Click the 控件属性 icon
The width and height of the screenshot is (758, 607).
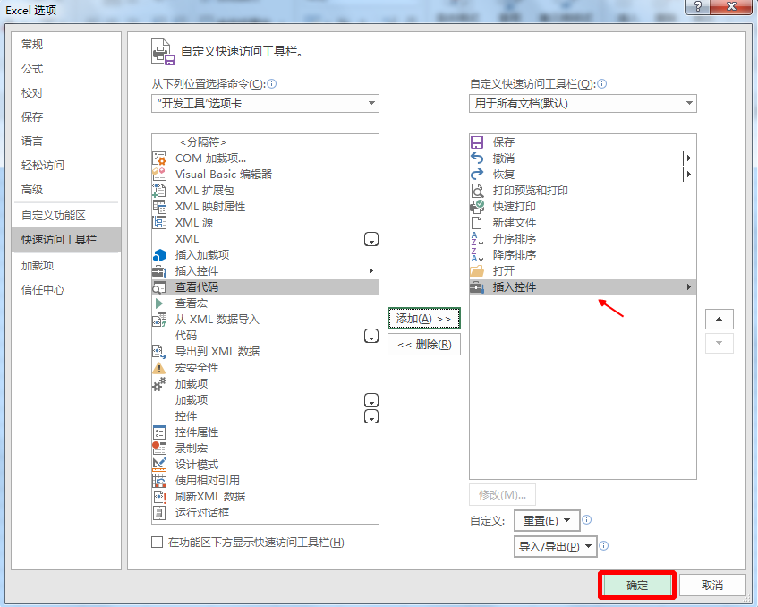coord(159,432)
